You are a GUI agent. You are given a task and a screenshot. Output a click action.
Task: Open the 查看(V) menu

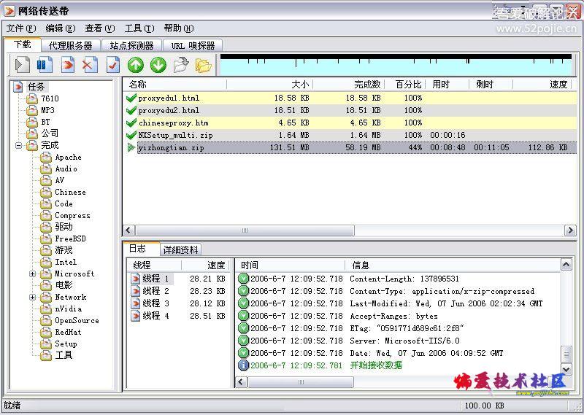(100, 28)
